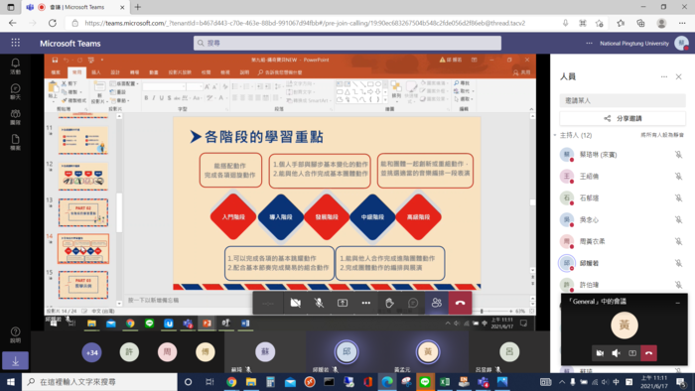Viewport: 695px width, 391px height.
Task: Toggle speaker in the mini call window
Action: 617,353
